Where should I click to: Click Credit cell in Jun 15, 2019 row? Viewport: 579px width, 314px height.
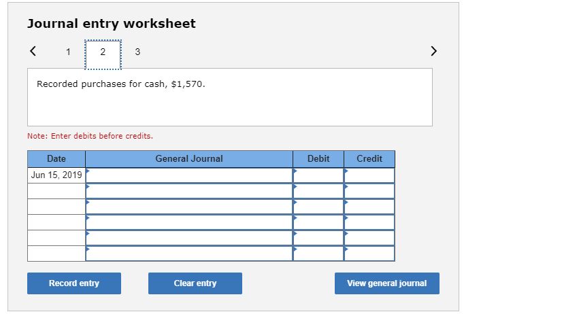(369, 175)
